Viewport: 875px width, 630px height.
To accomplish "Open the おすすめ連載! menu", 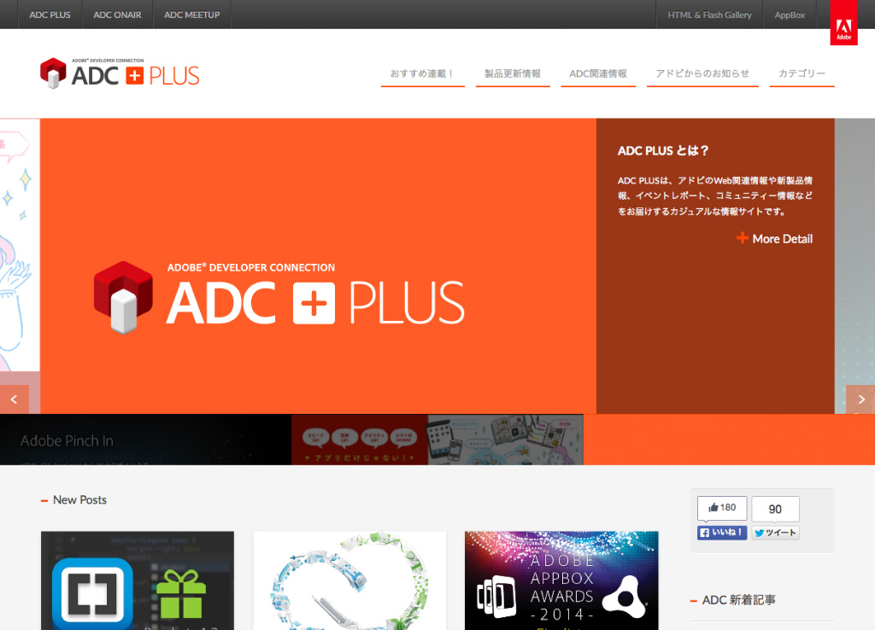I will click(422, 74).
